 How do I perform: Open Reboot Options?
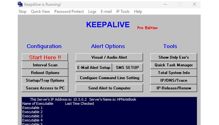click(45, 72)
